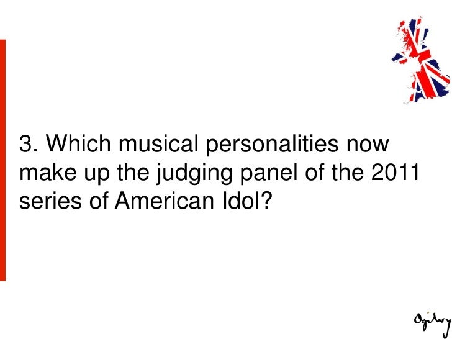452x339 pixels.
Task: Select the red vertical accent bar
Action: coord(2,160)
